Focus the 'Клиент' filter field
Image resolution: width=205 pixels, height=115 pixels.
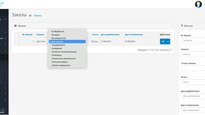point(193,54)
